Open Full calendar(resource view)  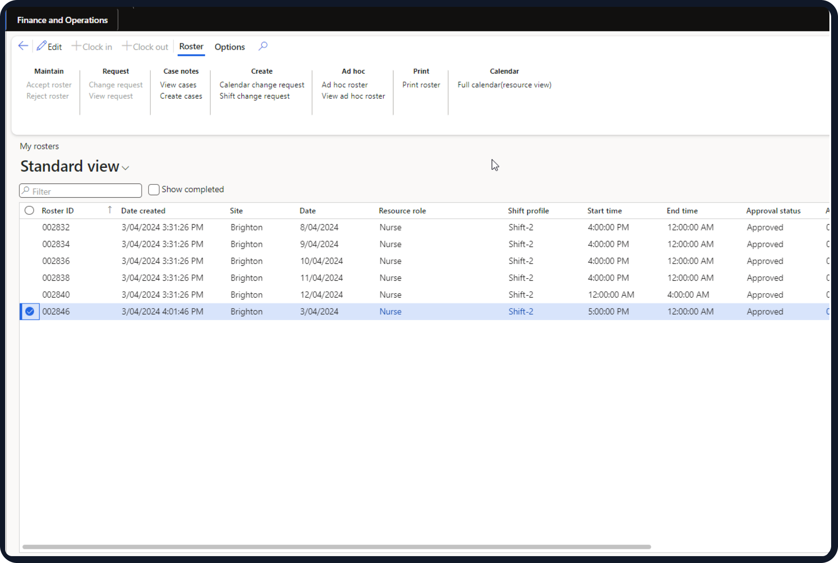click(x=504, y=85)
